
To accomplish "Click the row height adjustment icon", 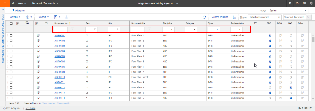I will click(234, 17).
